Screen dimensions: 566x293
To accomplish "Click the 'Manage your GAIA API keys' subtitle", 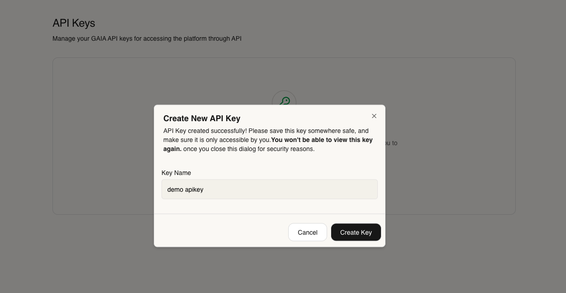I will coord(147,38).
